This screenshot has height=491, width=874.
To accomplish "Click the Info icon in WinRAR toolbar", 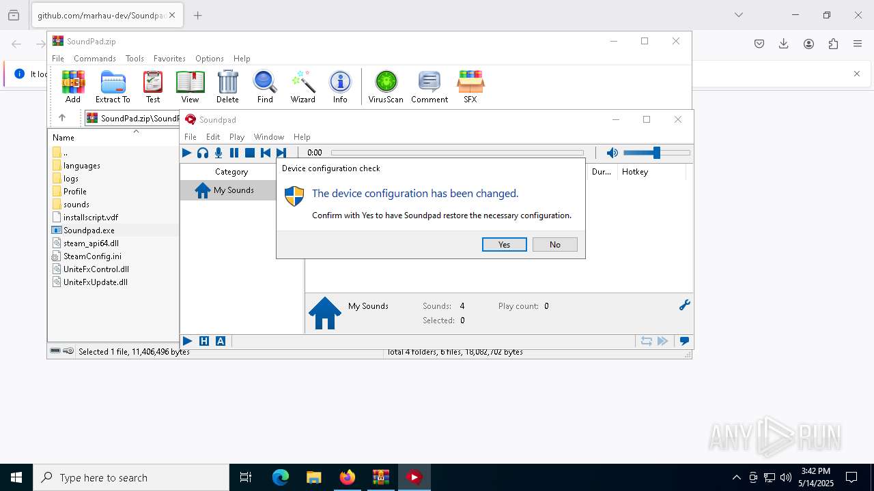I will [x=340, y=87].
